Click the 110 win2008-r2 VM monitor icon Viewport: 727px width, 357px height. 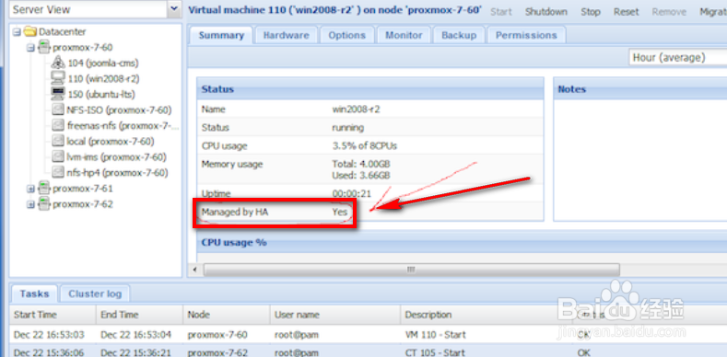coord(58,78)
